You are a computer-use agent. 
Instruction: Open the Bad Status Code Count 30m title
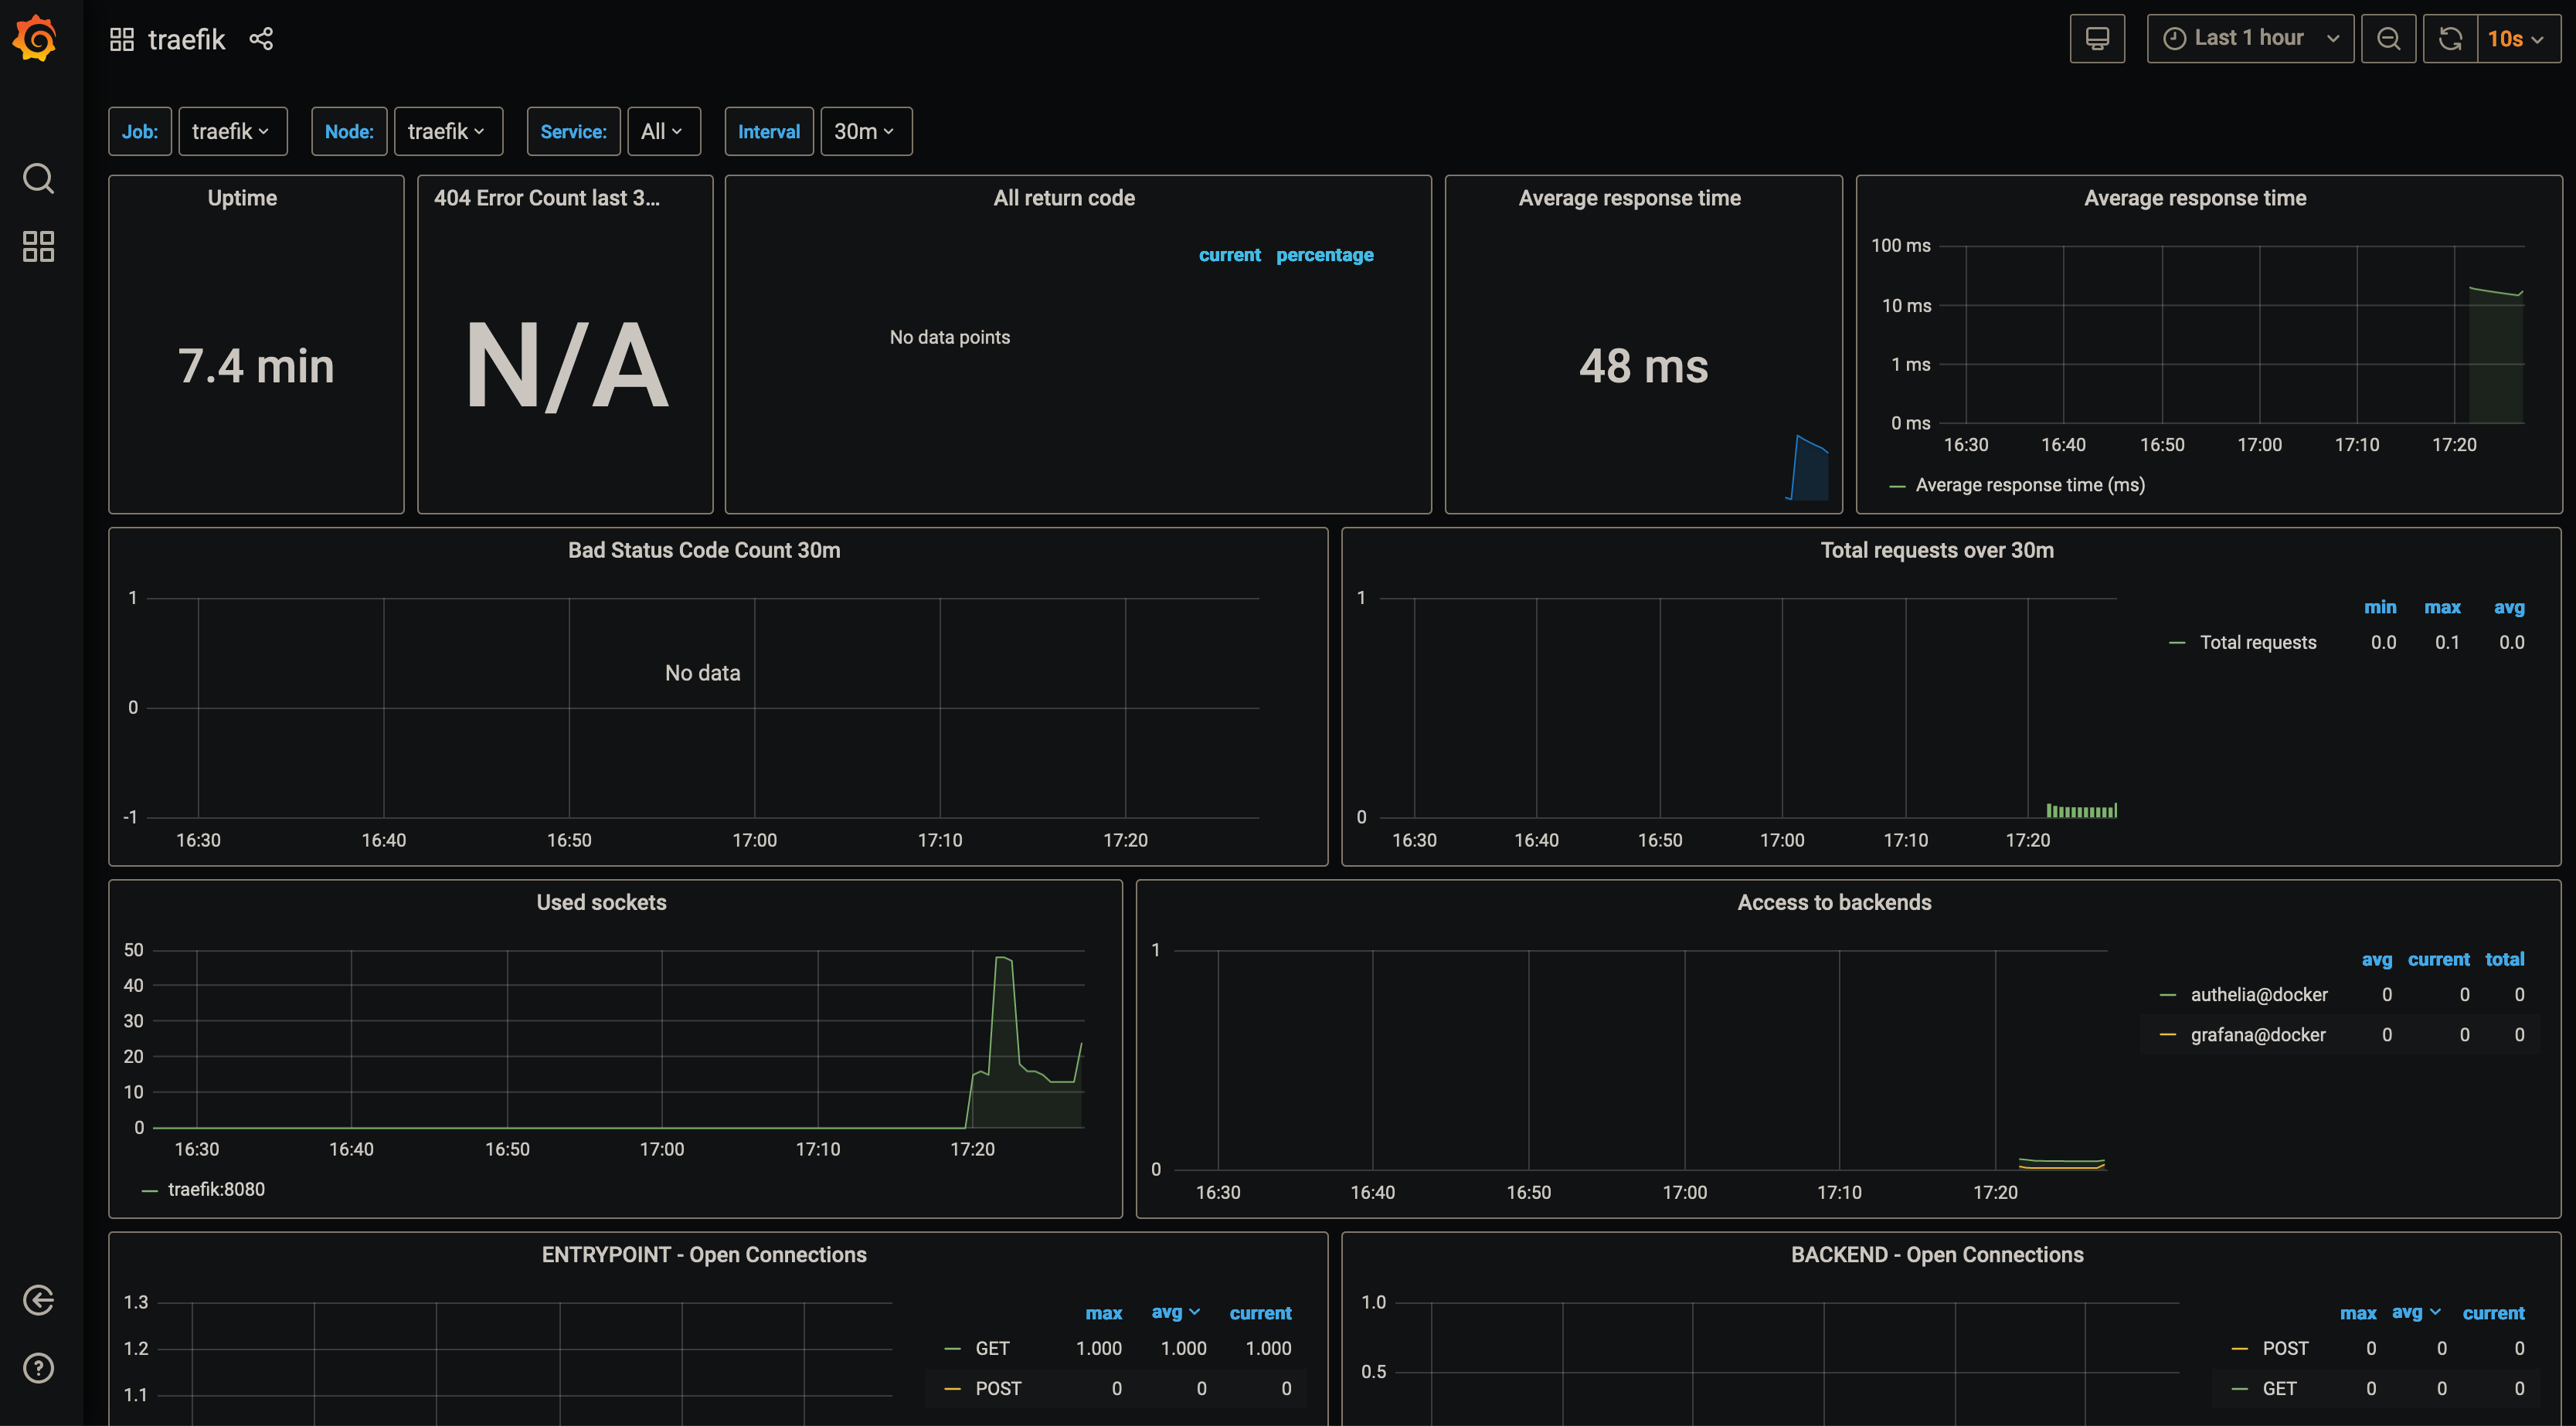pos(704,550)
